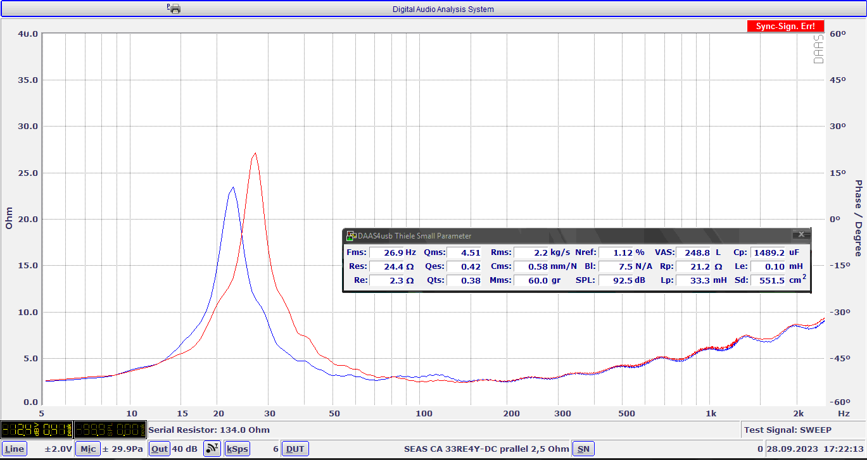Image resolution: width=867 pixels, height=460 pixels.
Task: Open the kSps sample rate setting
Action: 237,449
